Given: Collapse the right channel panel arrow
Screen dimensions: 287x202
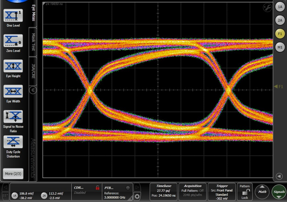Looking at the screenshot, I should (x=279, y=176).
